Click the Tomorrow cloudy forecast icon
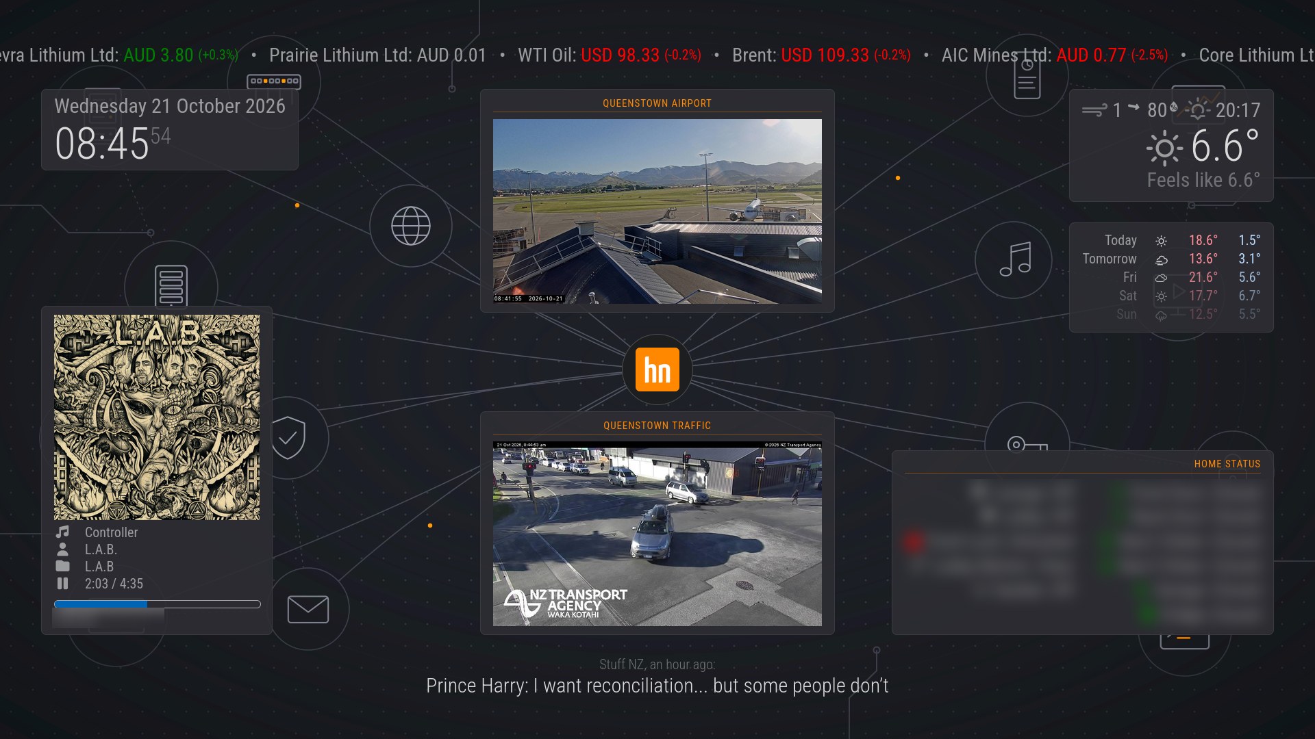This screenshot has width=1315, height=739. click(1161, 259)
